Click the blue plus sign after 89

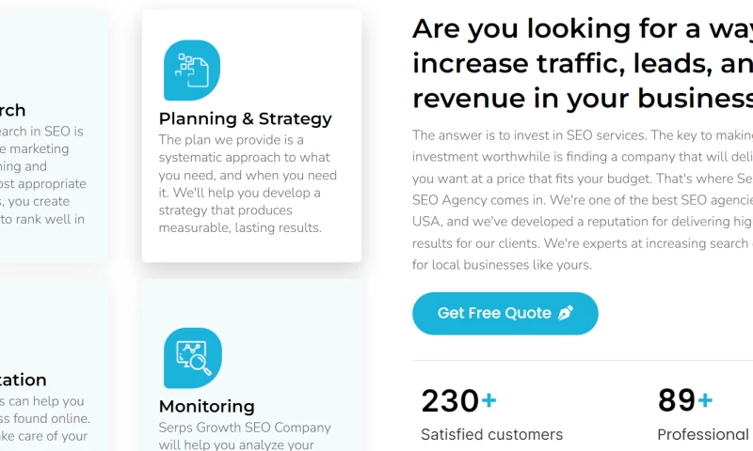(705, 401)
